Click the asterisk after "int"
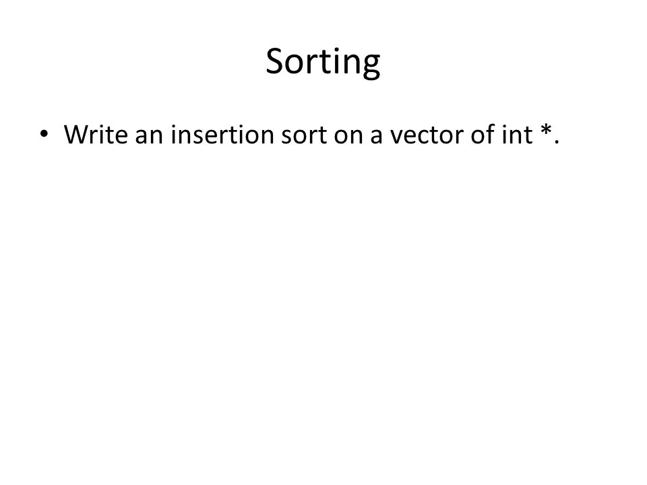 (x=546, y=130)
